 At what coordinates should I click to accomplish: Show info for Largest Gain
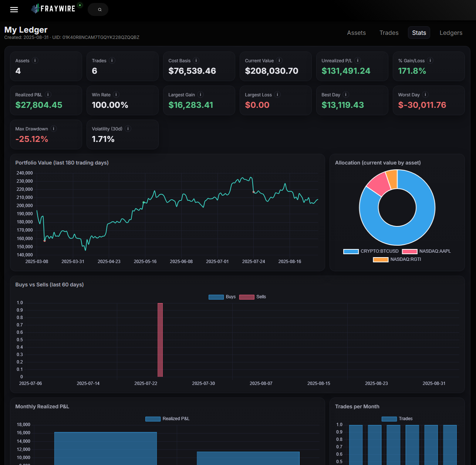pyautogui.click(x=200, y=95)
